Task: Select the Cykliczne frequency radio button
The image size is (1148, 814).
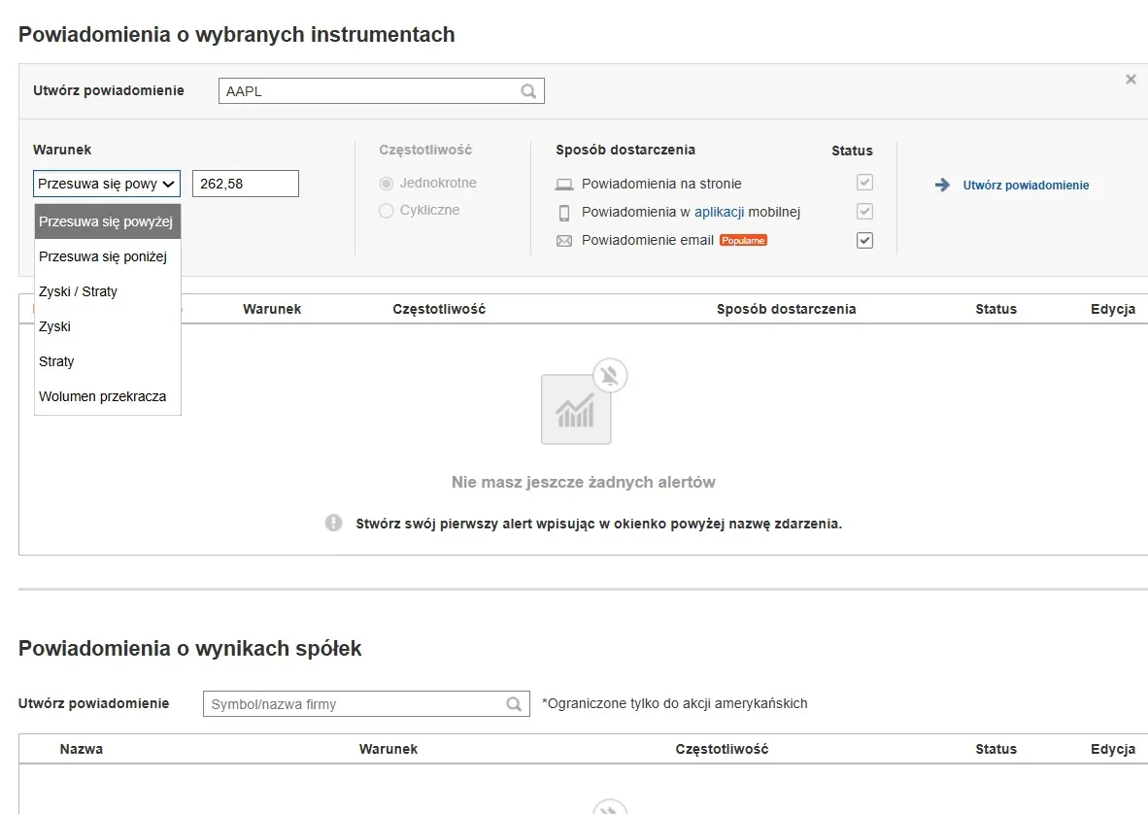Action: point(387,210)
